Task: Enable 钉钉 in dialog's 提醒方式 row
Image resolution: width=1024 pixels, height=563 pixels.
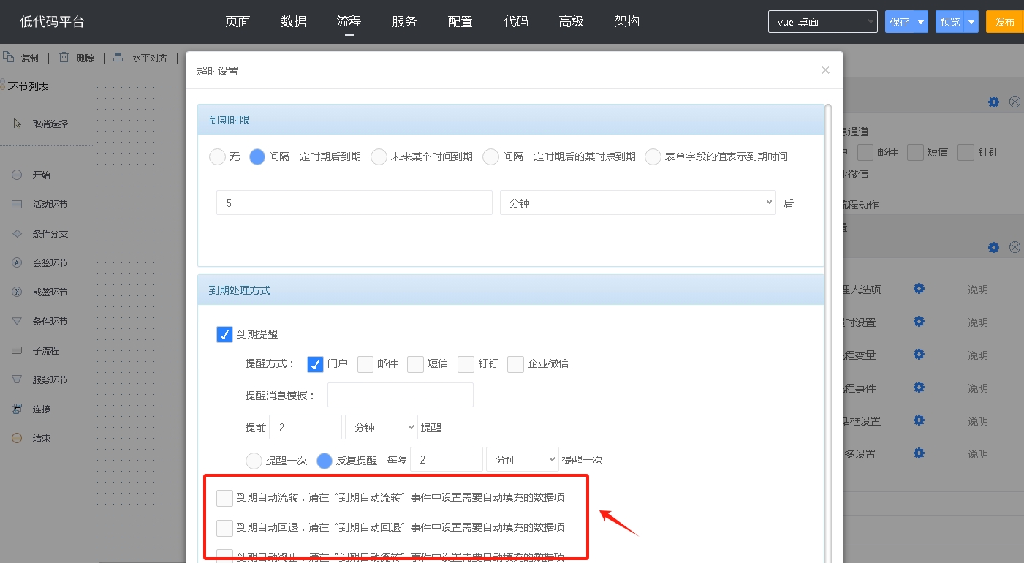Action: pyautogui.click(x=466, y=363)
